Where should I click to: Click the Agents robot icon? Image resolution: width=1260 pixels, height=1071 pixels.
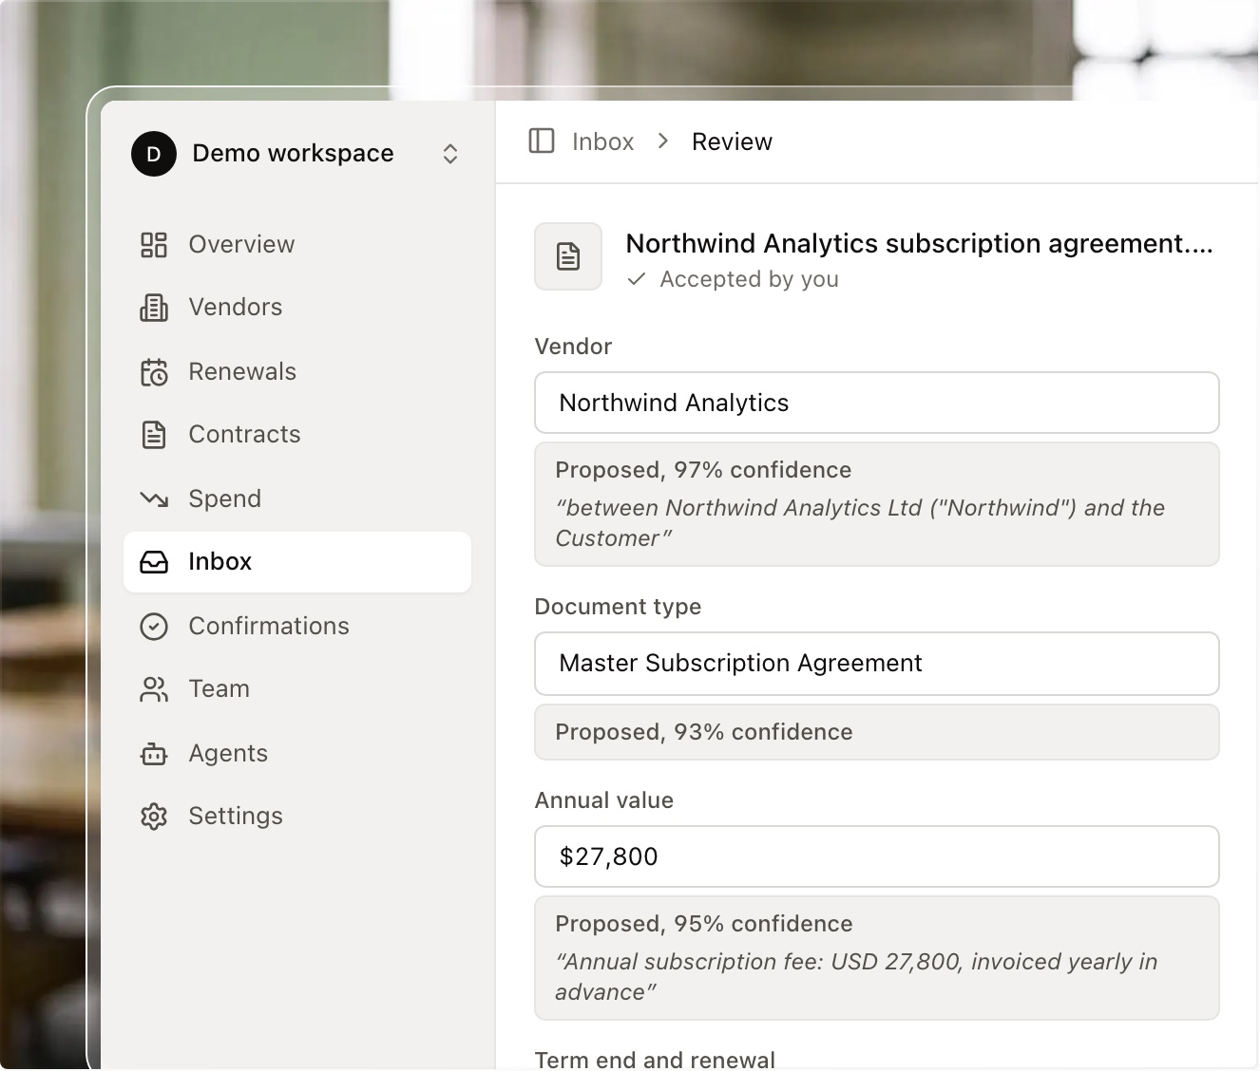pos(154,754)
